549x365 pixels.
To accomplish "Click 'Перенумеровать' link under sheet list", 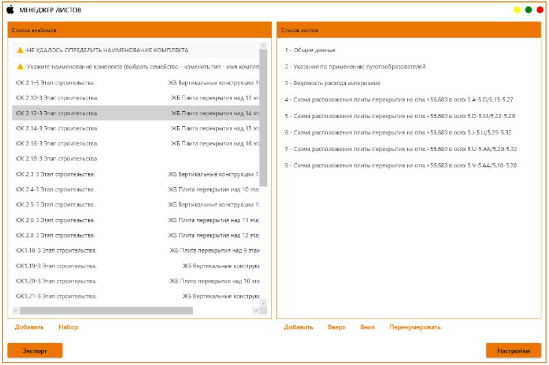I will (x=415, y=327).
